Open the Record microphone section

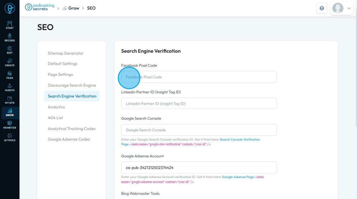point(10,38)
